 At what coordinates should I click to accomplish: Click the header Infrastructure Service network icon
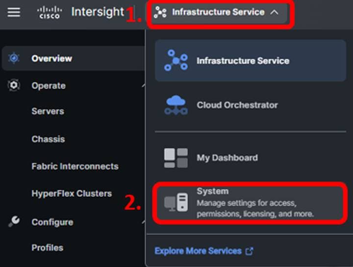point(160,12)
